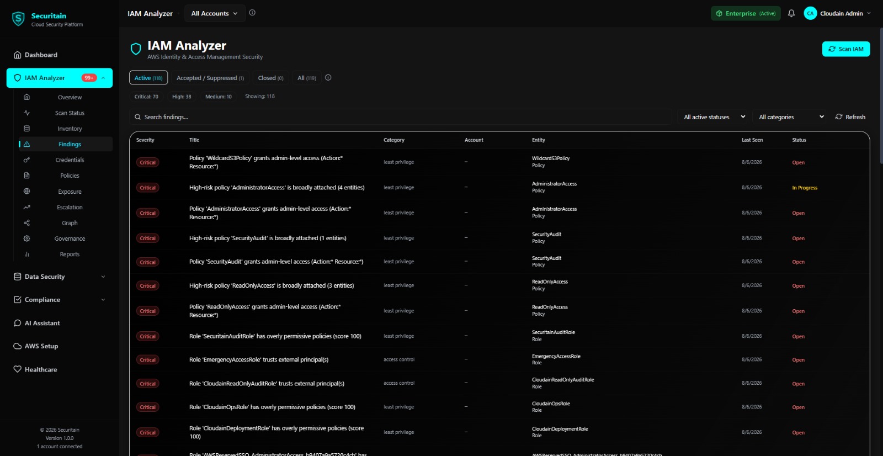Click the AWS Setup cloud icon
883x456 pixels.
point(17,346)
